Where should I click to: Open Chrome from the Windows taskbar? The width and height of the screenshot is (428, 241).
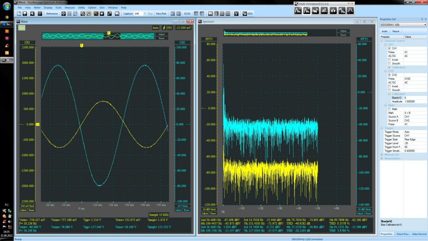point(7,17)
